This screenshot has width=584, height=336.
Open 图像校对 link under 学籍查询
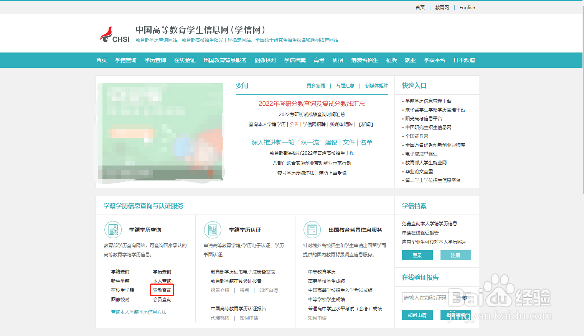pyautogui.click(x=120, y=300)
